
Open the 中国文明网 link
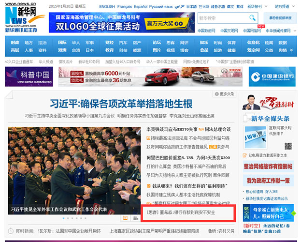tap(229, 31)
